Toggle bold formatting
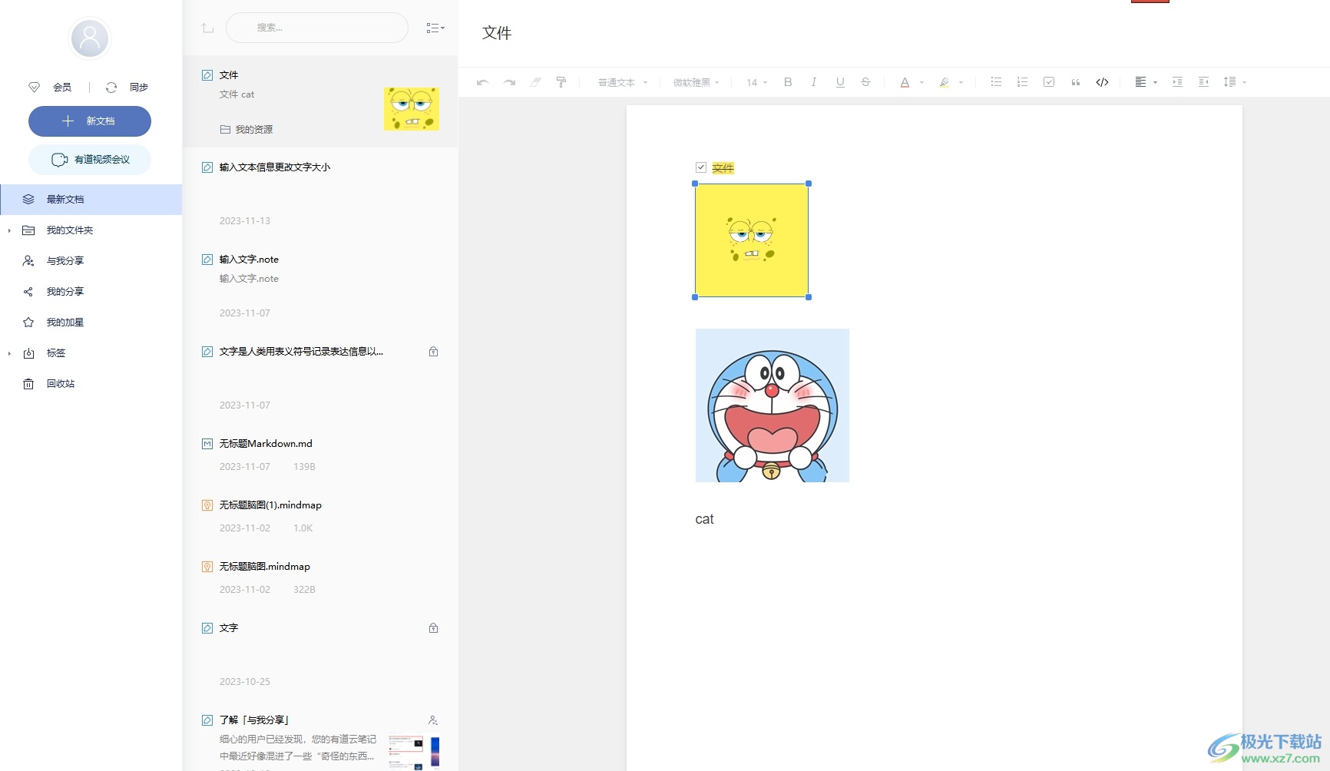 point(788,82)
